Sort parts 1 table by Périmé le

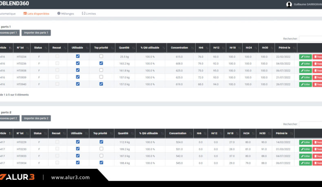point(286,48)
